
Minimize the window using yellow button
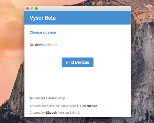click(x=32, y=9)
